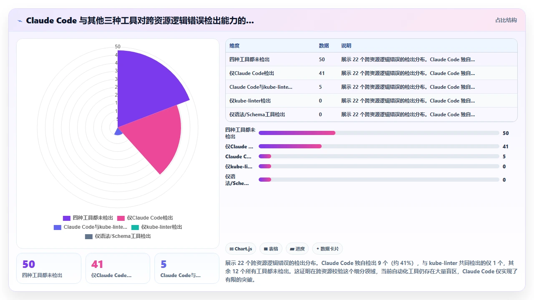Click the 50 label on the chart axis
Screen dimensions: 534x300
(118, 46)
